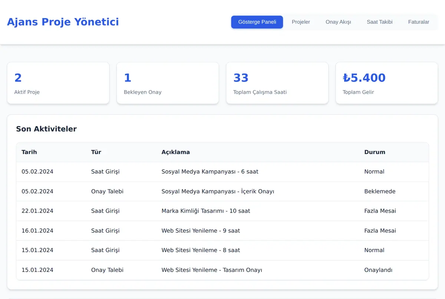Choose the Marka Kimliği Tasarımı row
The image size is (445, 299).
(x=222, y=211)
